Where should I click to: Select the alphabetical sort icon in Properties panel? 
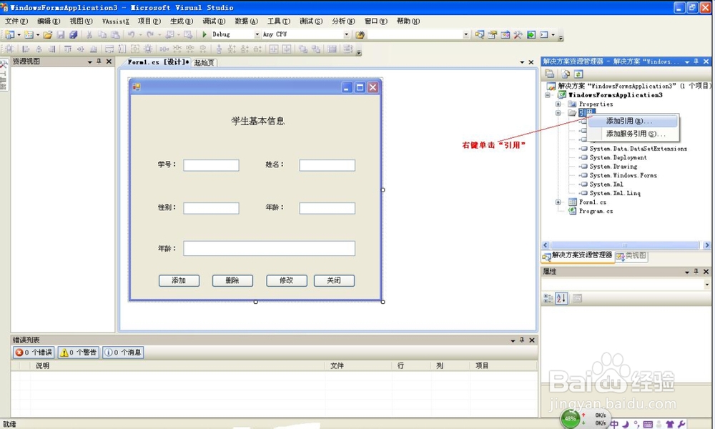(560, 298)
